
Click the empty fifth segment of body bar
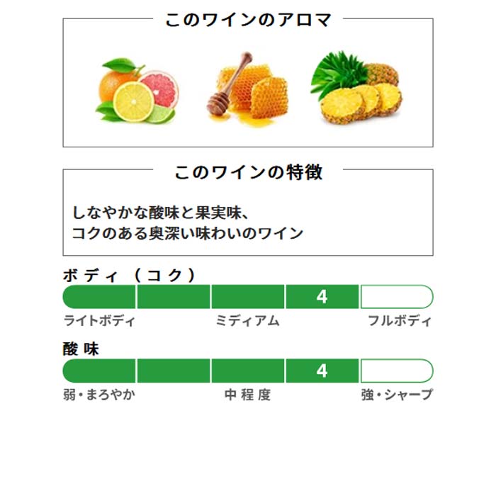[x=396, y=297]
